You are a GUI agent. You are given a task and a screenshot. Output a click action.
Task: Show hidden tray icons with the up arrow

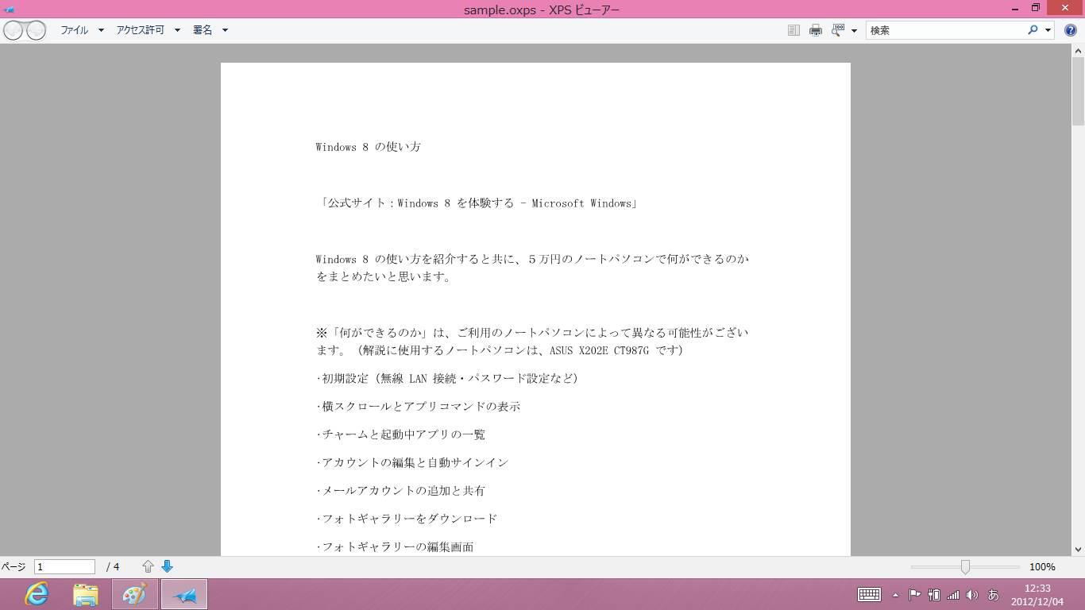(896, 594)
